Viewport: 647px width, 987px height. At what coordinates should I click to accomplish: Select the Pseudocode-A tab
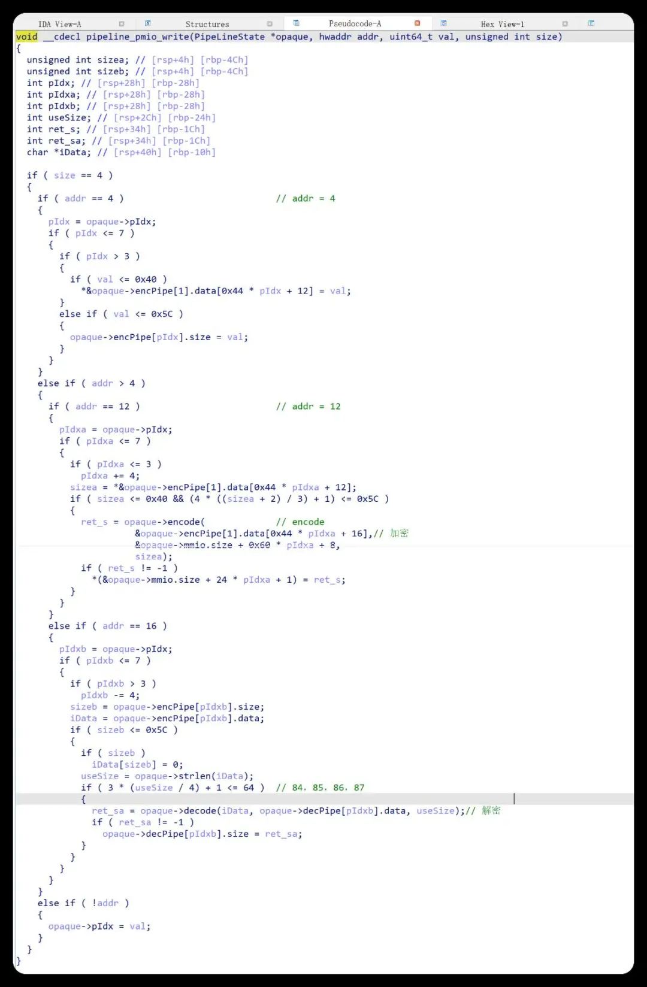pos(355,23)
